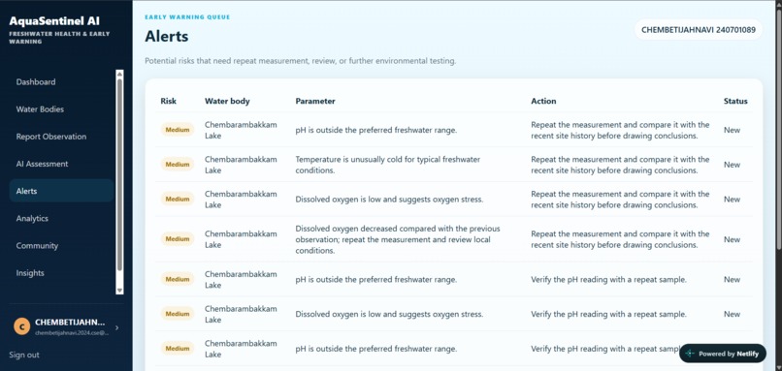
Task: Click Medium badge in unusually cold temperature row
Action: click(178, 165)
